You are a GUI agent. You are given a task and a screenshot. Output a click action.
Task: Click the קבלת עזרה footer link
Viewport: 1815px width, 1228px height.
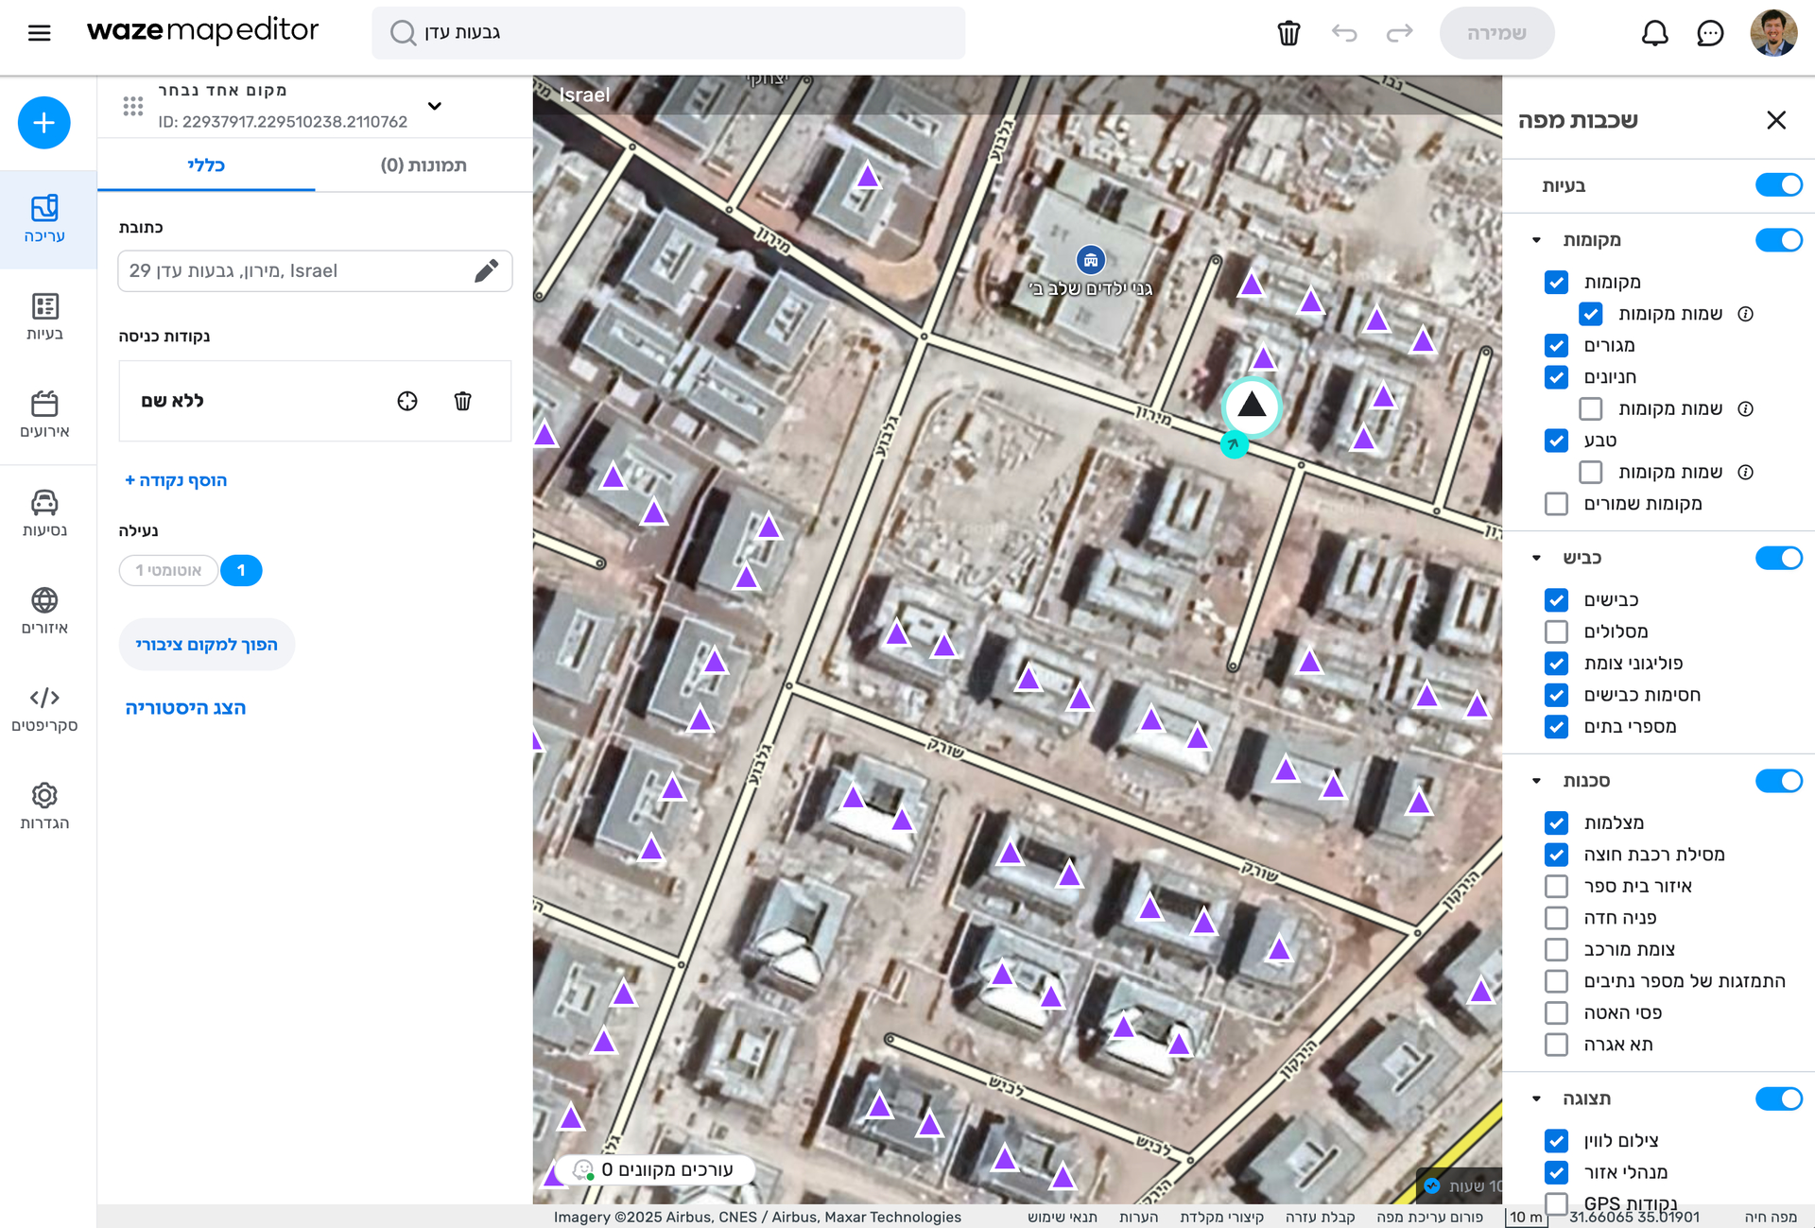[x=1320, y=1218]
